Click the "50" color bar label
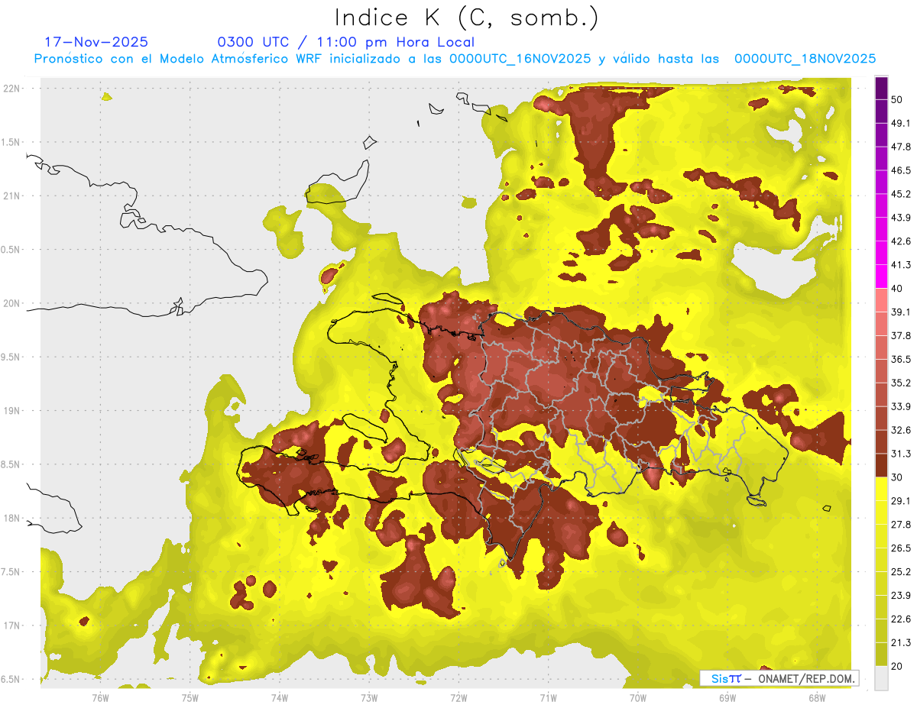 [x=898, y=99]
